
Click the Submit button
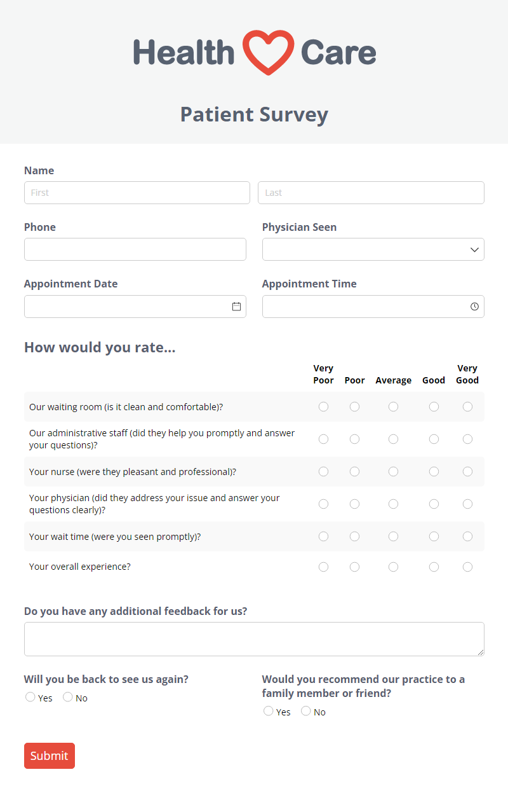(x=50, y=755)
